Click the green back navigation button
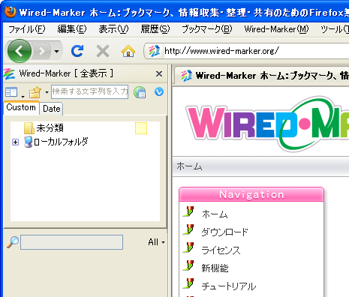The image size is (349, 297). pos(20,51)
